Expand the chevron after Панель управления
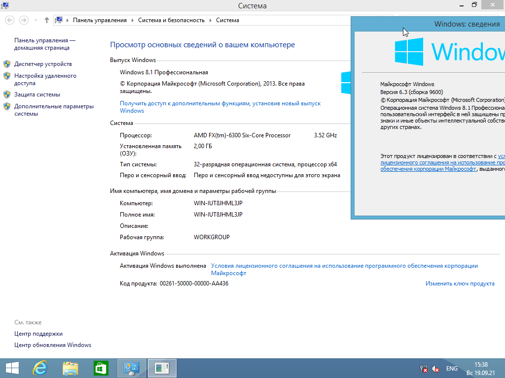The width and height of the screenshot is (505, 378). (x=132, y=20)
